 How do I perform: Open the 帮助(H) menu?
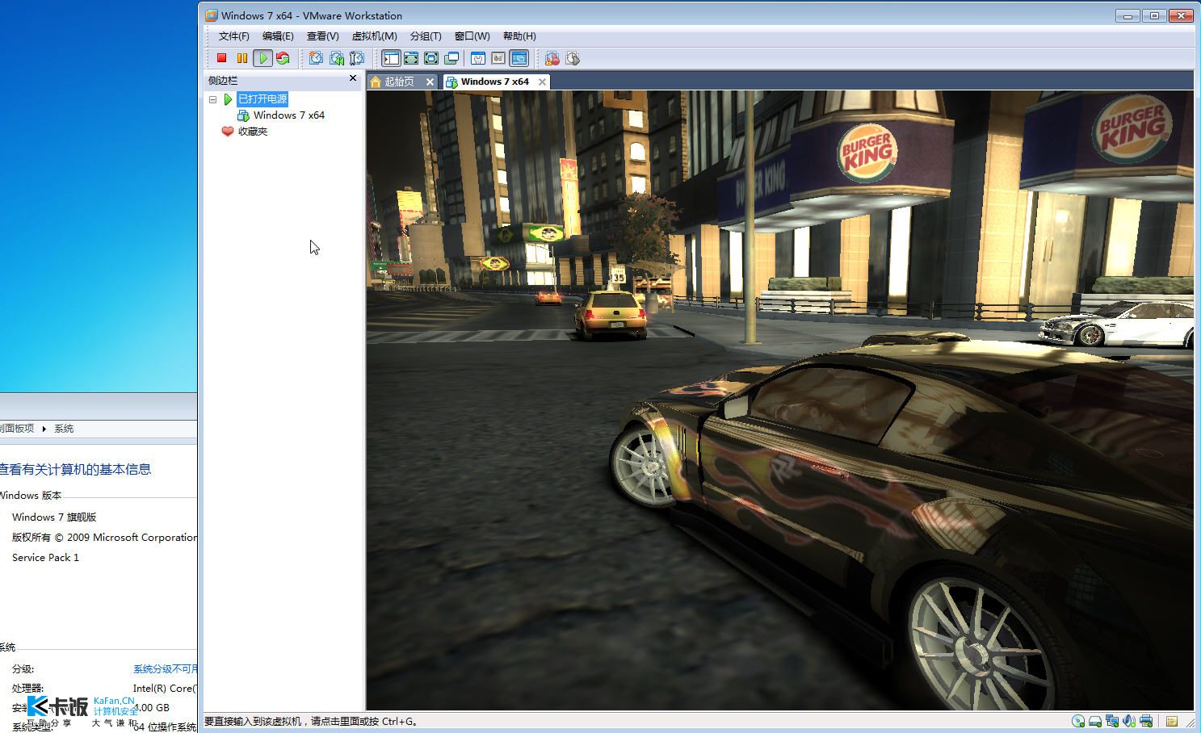(x=519, y=36)
